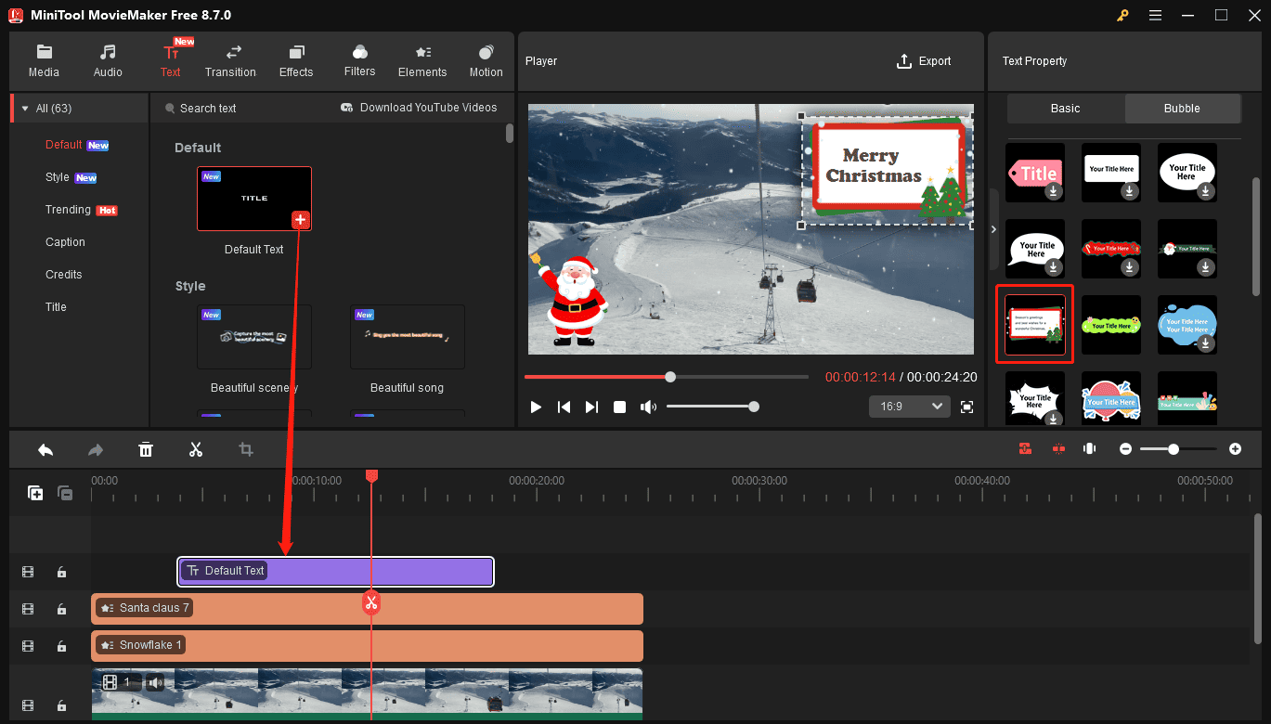
Task: Undo the last action
Action: pyautogui.click(x=45, y=449)
